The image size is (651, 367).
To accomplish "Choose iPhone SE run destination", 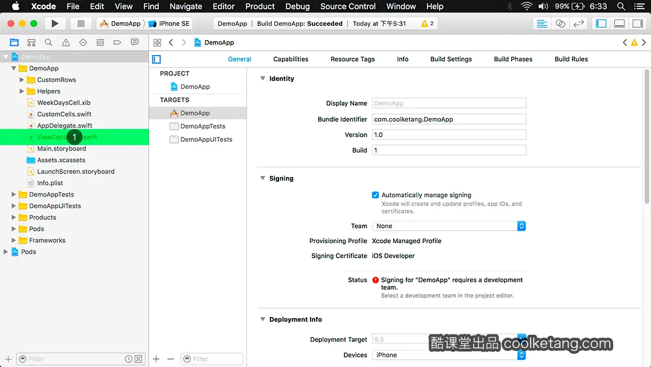I will click(x=169, y=24).
